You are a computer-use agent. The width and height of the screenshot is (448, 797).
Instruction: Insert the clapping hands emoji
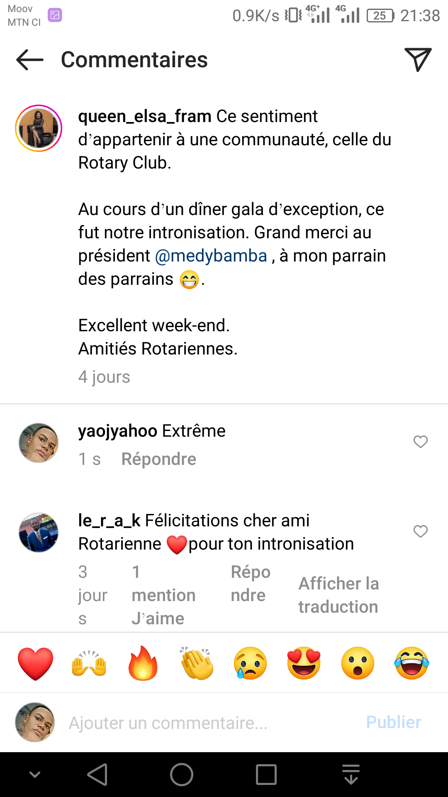click(x=197, y=663)
